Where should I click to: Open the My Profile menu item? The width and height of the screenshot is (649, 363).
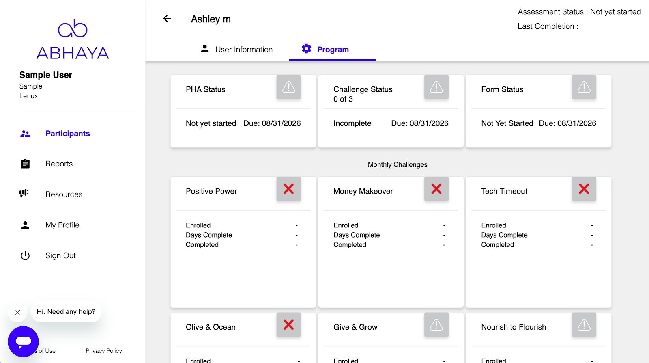coord(62,225)
